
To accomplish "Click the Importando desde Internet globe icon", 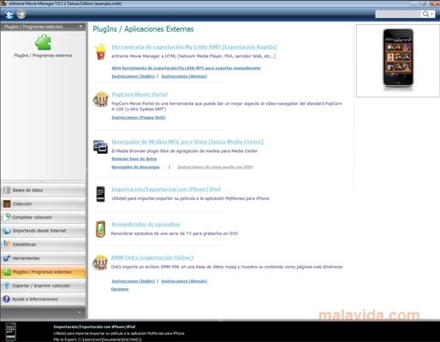I will 7,231.
